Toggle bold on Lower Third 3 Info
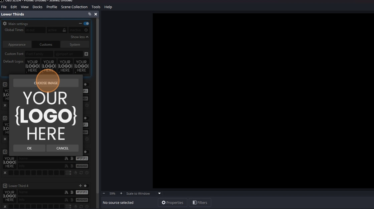 pyautogui.click(x=72, y=166)
